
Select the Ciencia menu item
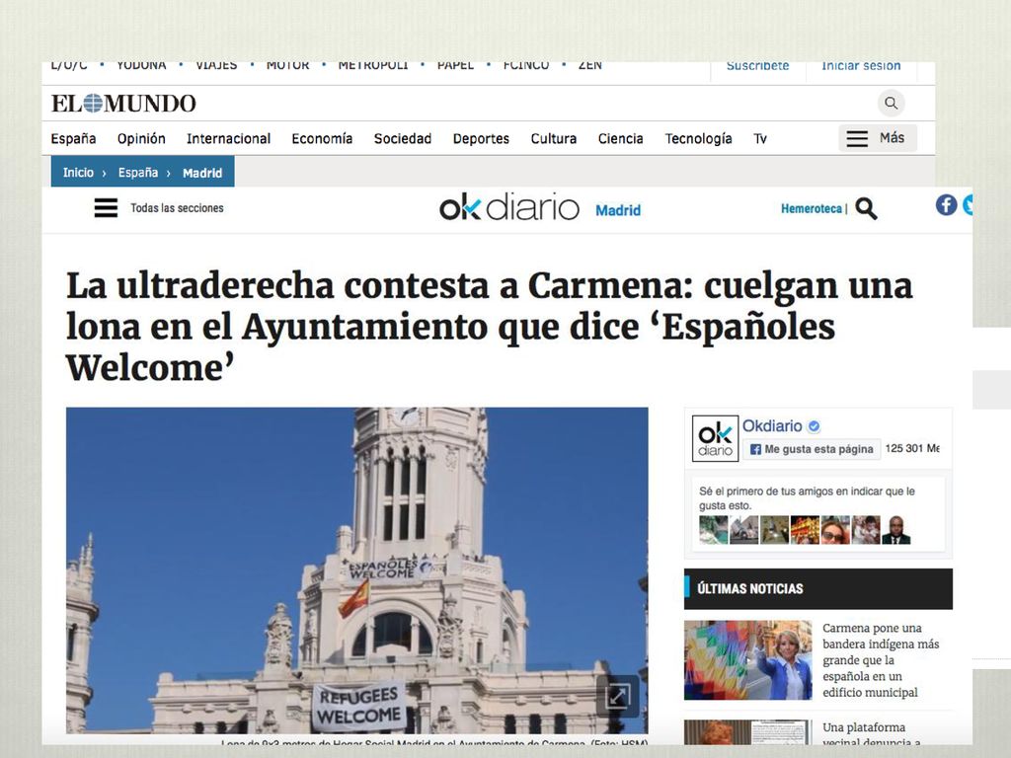[620, 138]
